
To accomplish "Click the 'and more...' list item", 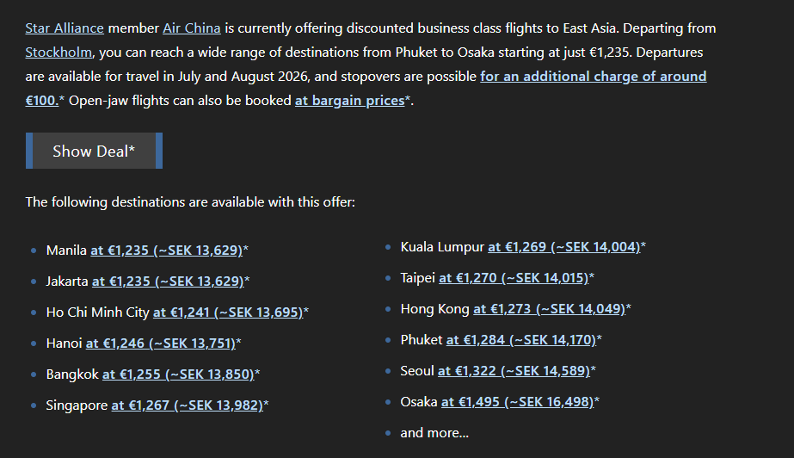I will point(434,433).
